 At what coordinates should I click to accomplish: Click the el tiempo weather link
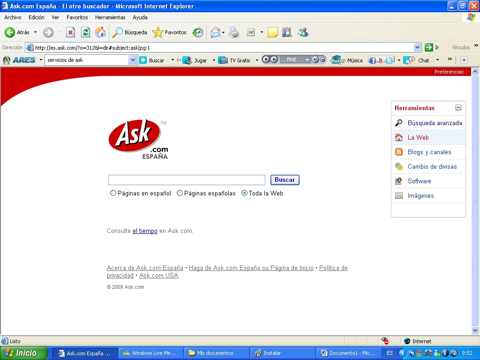point(145,231)
